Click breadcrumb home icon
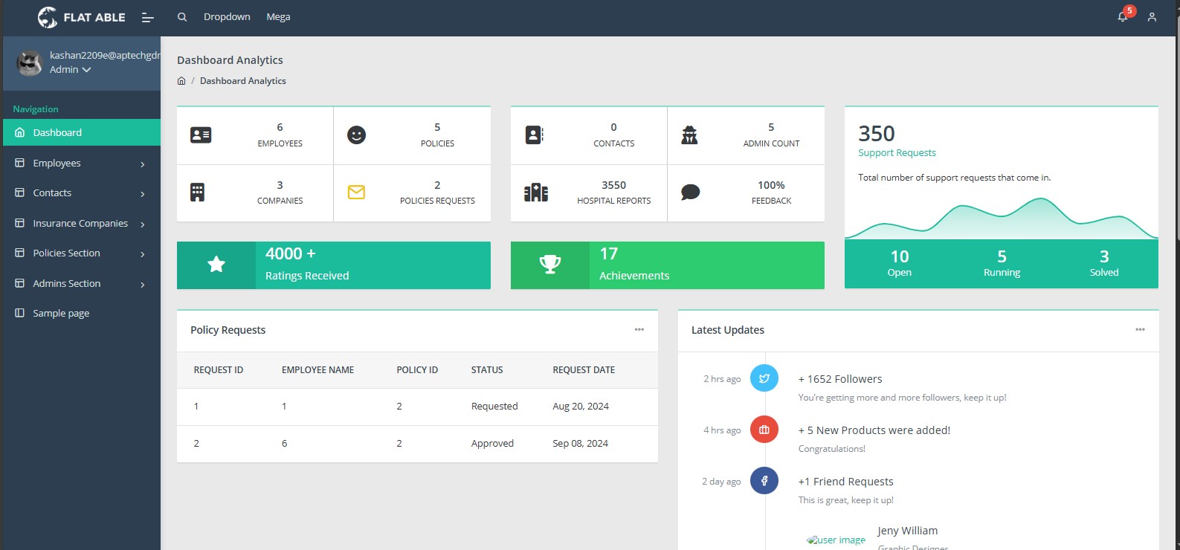 [x=181, y=81]
